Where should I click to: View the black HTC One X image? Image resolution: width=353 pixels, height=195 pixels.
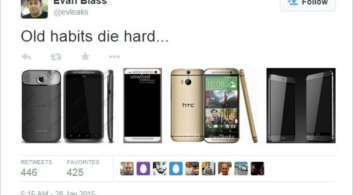tap(67, 106)
